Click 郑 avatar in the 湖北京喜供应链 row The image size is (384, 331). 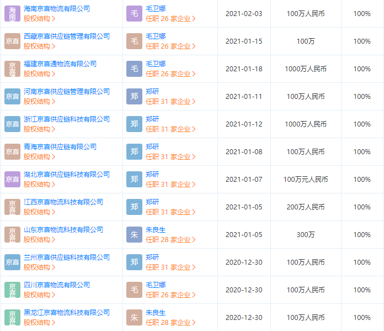tap(134, 180)
